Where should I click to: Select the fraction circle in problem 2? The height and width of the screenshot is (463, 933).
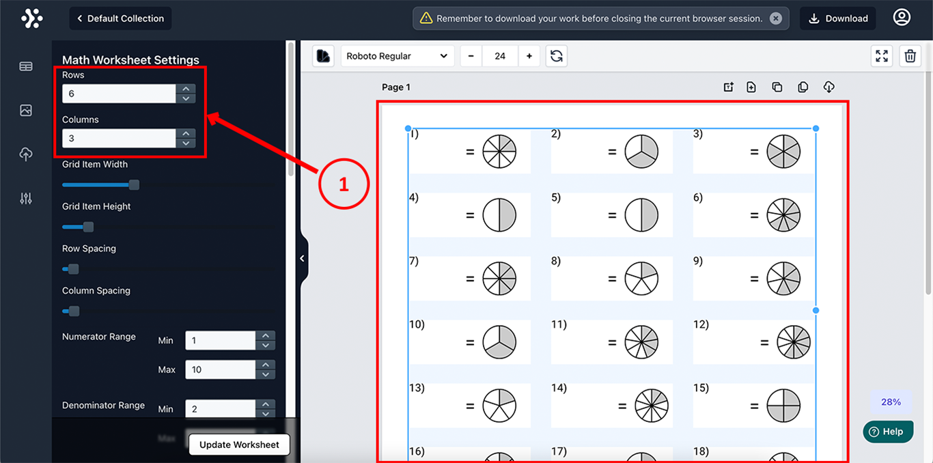coord(641,152)
